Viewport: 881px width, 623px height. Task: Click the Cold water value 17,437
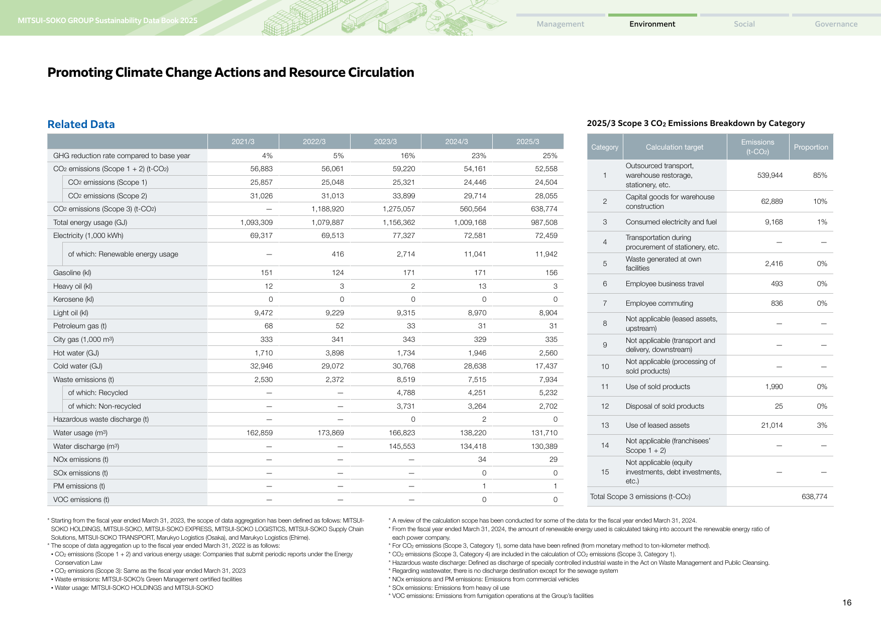546,366
